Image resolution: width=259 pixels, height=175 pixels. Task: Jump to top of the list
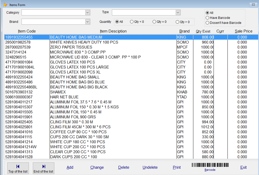18,168
